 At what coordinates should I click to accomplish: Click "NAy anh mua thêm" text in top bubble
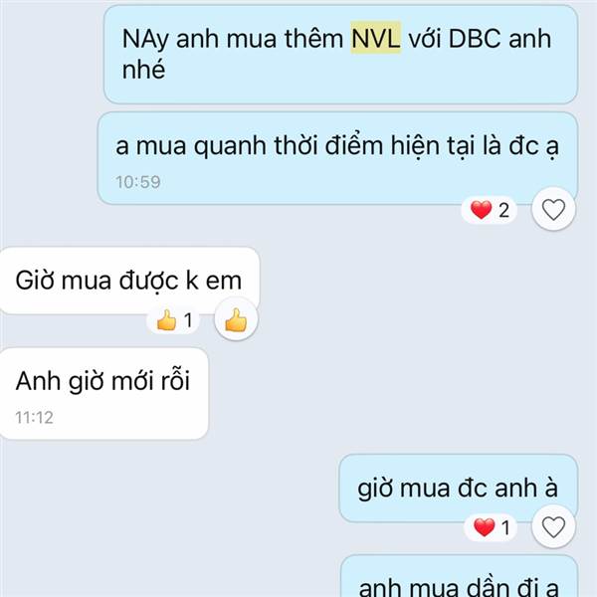pos(233,39)
